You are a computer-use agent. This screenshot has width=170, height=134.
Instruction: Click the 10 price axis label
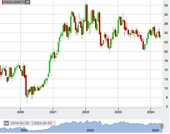pyautogui.click(x=166, y=88)
